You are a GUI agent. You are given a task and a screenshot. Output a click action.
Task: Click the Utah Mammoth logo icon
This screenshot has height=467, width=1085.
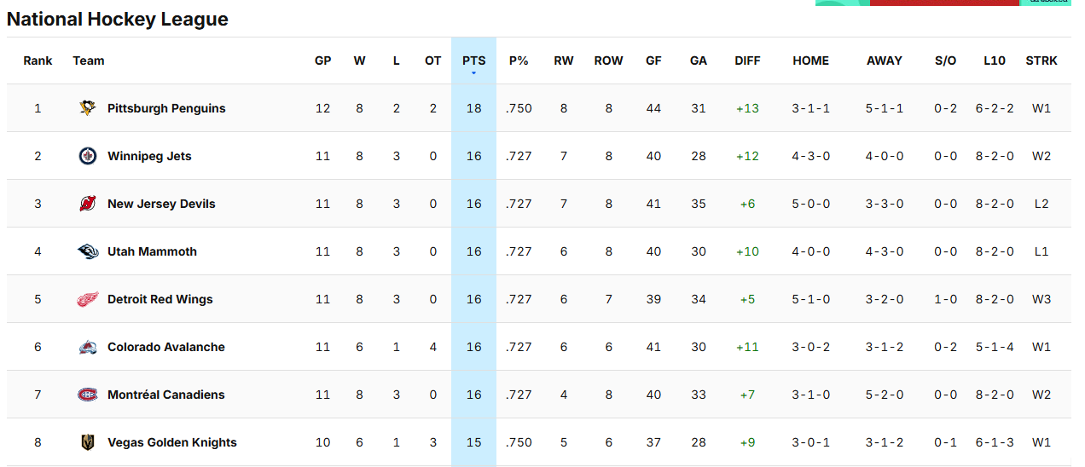pos(88,251)
